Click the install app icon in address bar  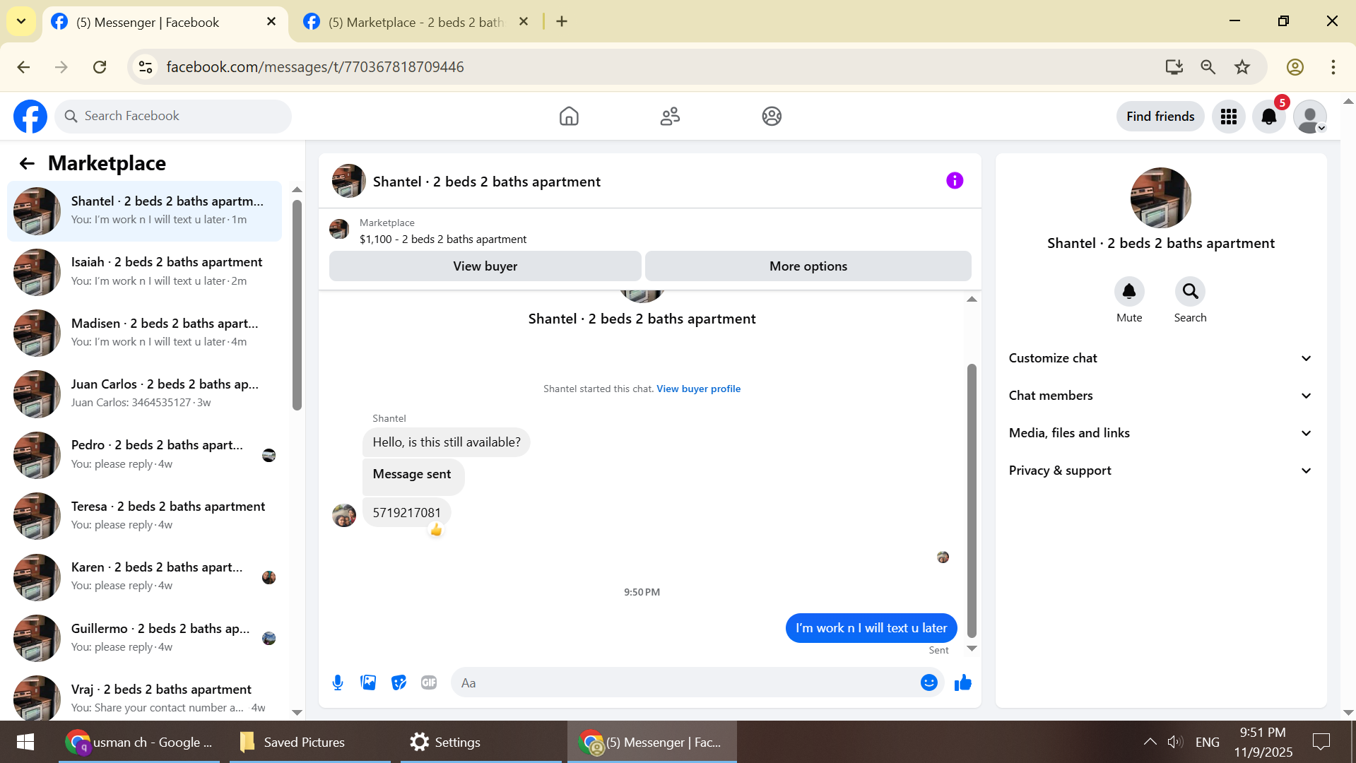[1174, 67]
